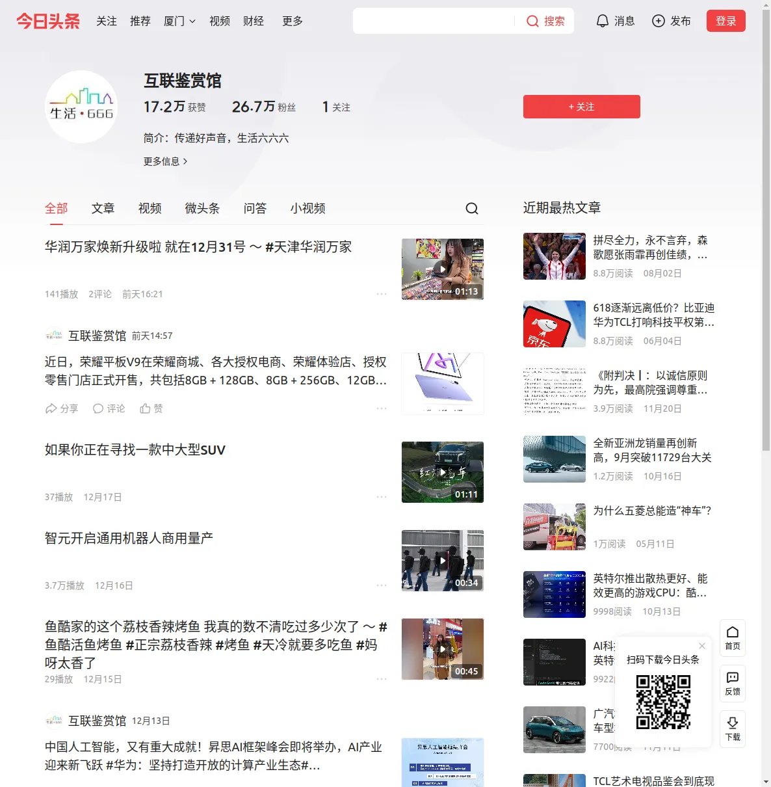Screen dimensions: 771x787
Task: Play the 智元机器人 video thumbnail
Action: pyautogui.click(x=443, y=561)
